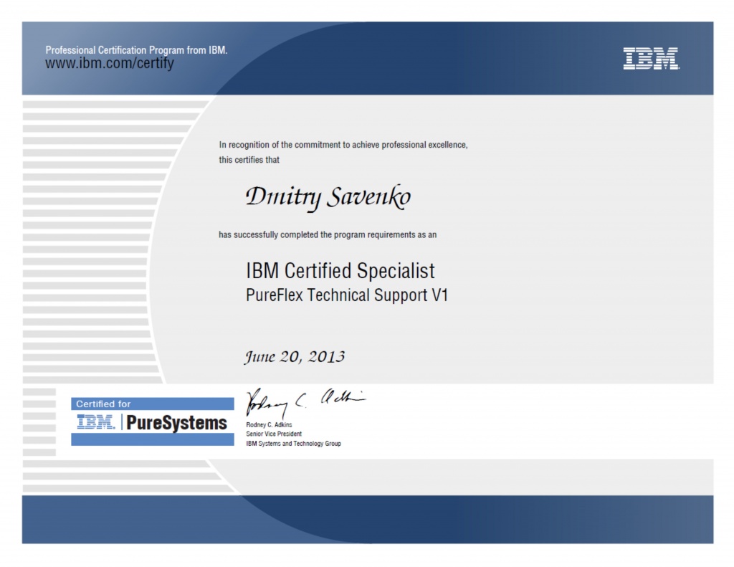Click the small IBM logo in PureSystems badge
Screen dimensions: 734x567
click(x=96, y=422)
